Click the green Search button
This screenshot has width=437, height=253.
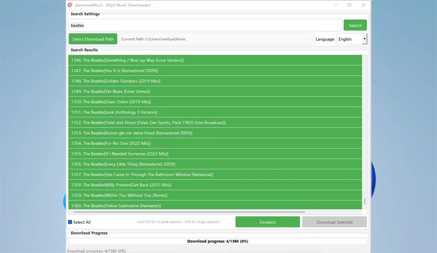[x=355, y=26]
